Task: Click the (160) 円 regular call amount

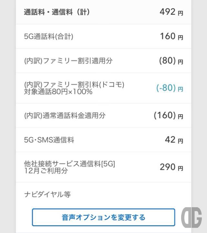Action: tap(169, 115)
